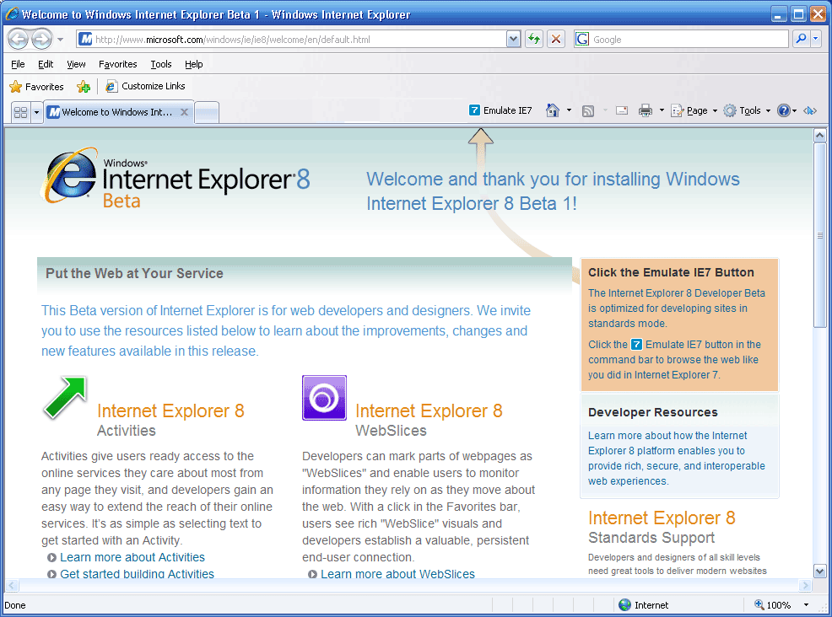Click the Emulate IE7 icon in the orange box
The image size is (832, 617).
(x=636, y=345)
